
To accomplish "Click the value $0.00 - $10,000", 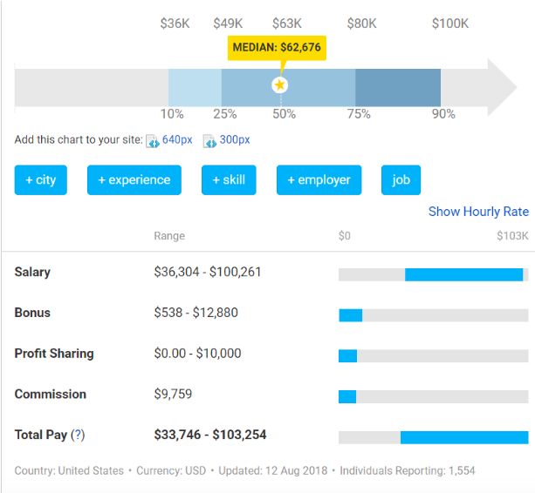I will (x=197, y=353).
